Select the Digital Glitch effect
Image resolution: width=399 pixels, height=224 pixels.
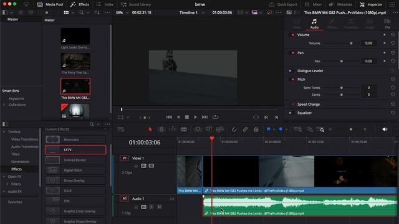coord(75,170)
